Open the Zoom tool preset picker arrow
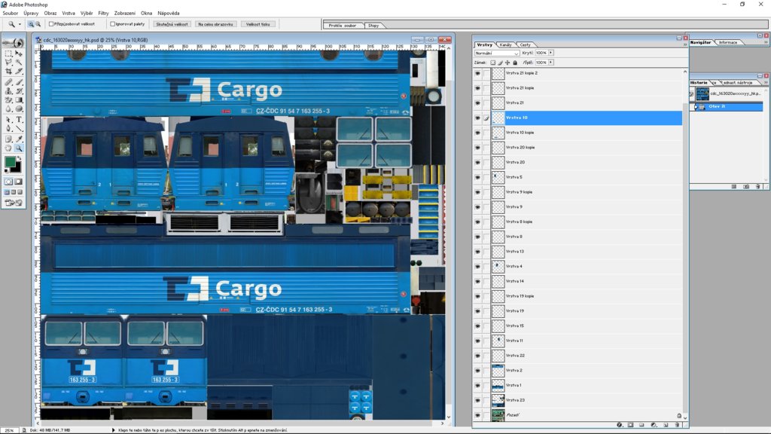Screen dimensions: 771x434 click(20, 23)
